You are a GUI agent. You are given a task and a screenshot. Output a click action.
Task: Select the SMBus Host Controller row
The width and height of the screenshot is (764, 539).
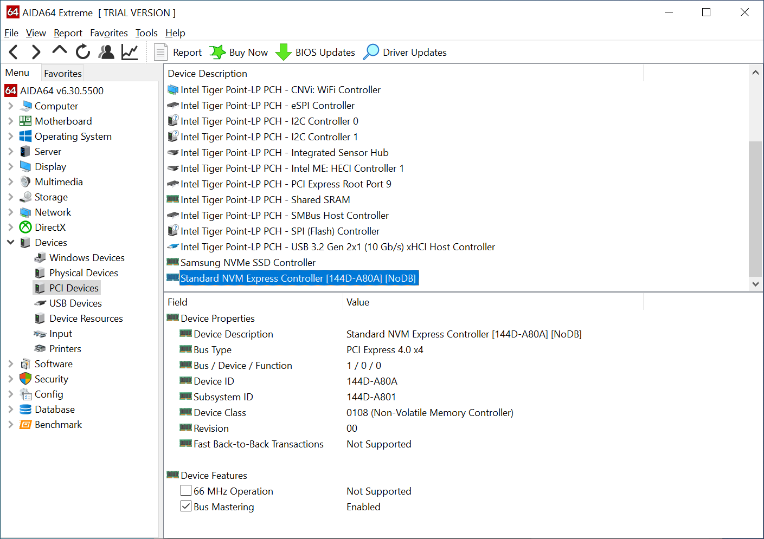pyautogui.click(x=285, y=216)
